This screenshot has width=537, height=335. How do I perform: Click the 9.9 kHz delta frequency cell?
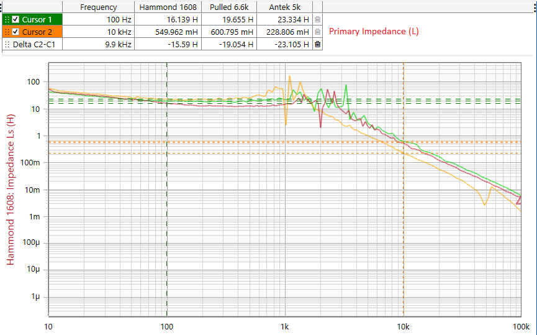98,44
